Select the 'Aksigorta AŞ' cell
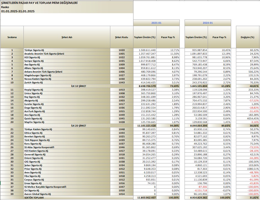This screenshot has height=200, width=260. (67, 100)
